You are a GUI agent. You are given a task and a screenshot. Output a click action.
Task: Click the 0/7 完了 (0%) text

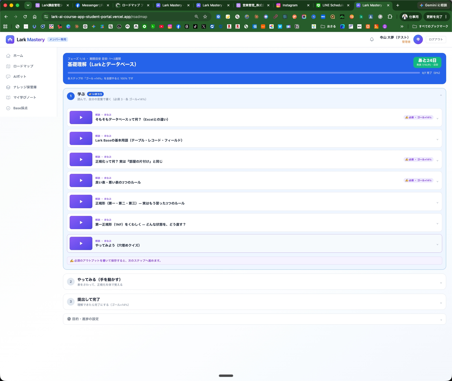(431, 73)
